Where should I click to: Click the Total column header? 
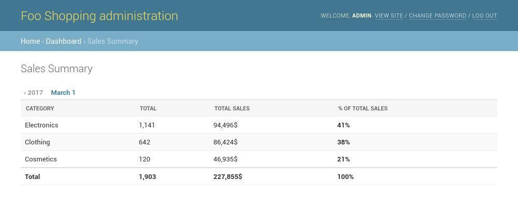coord(148,108)
